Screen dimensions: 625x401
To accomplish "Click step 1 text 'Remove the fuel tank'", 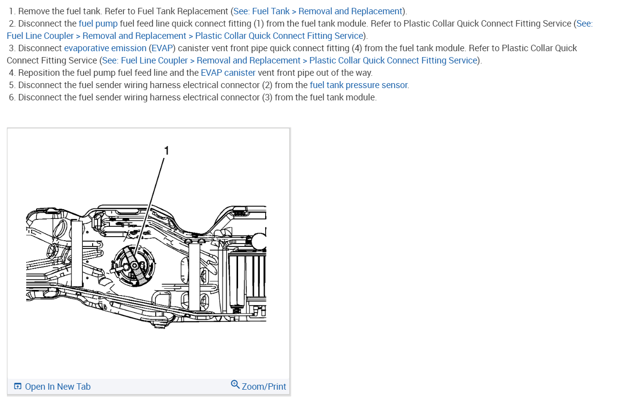I will click(60, 11).
